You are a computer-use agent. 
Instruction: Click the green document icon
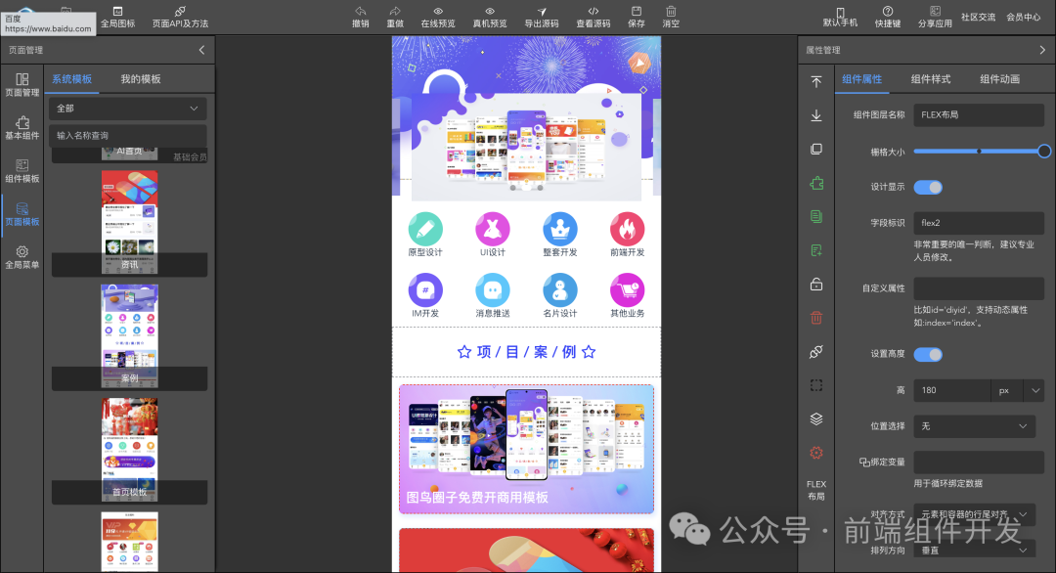coord(816,216)
